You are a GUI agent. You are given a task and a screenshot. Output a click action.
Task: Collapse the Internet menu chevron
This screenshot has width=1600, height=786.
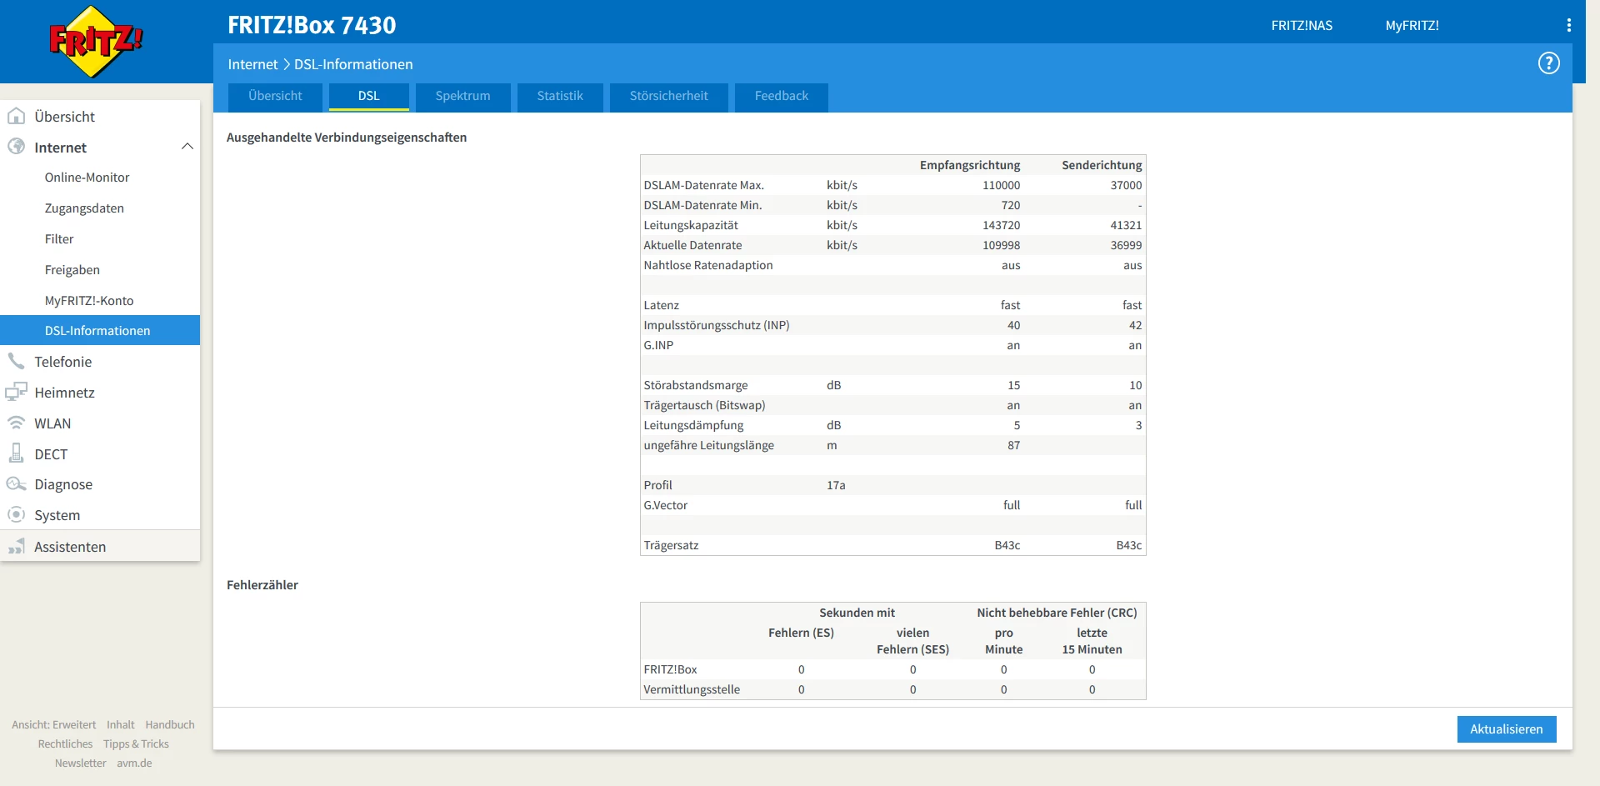pos(187,147)
